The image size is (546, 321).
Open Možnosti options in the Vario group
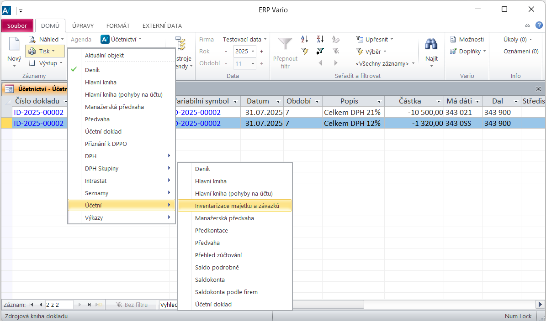tap(467, 40)
